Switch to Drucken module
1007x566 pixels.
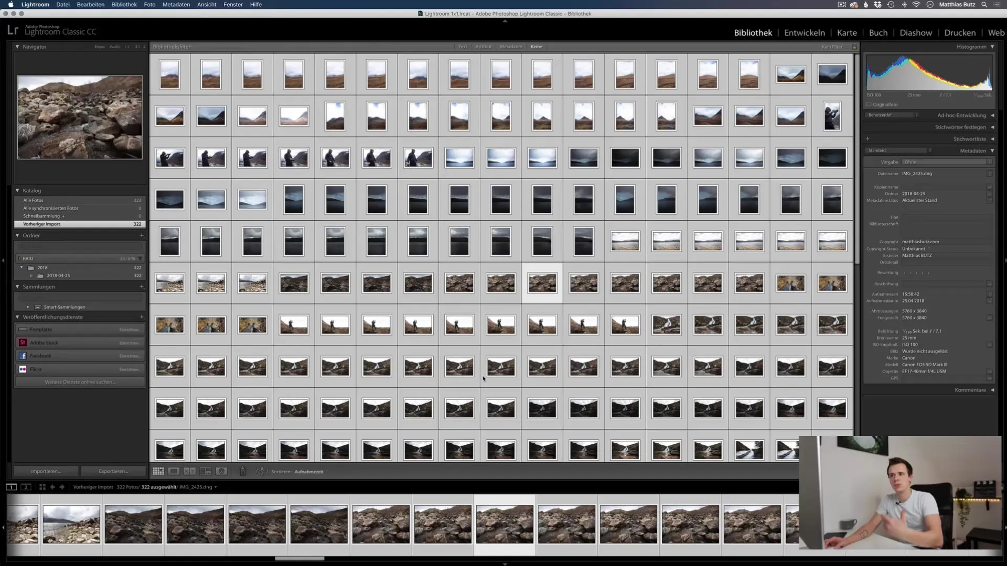pos(960,32)
